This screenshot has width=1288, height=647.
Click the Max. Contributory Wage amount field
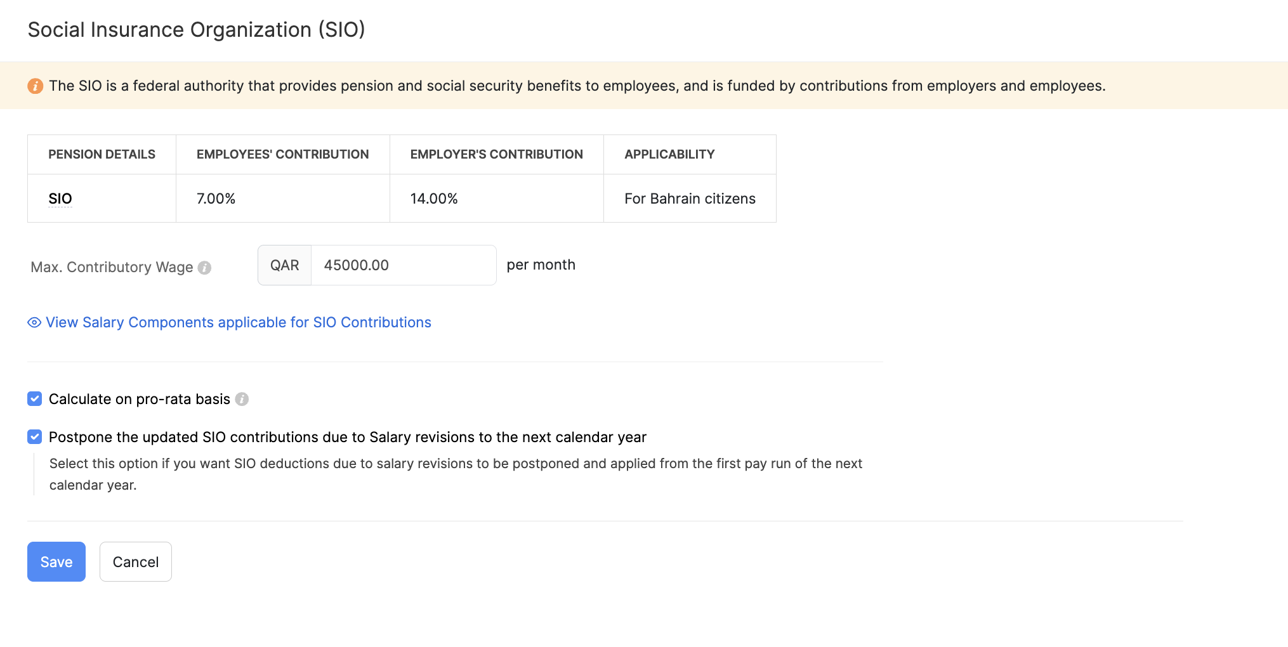click(404, 265)
